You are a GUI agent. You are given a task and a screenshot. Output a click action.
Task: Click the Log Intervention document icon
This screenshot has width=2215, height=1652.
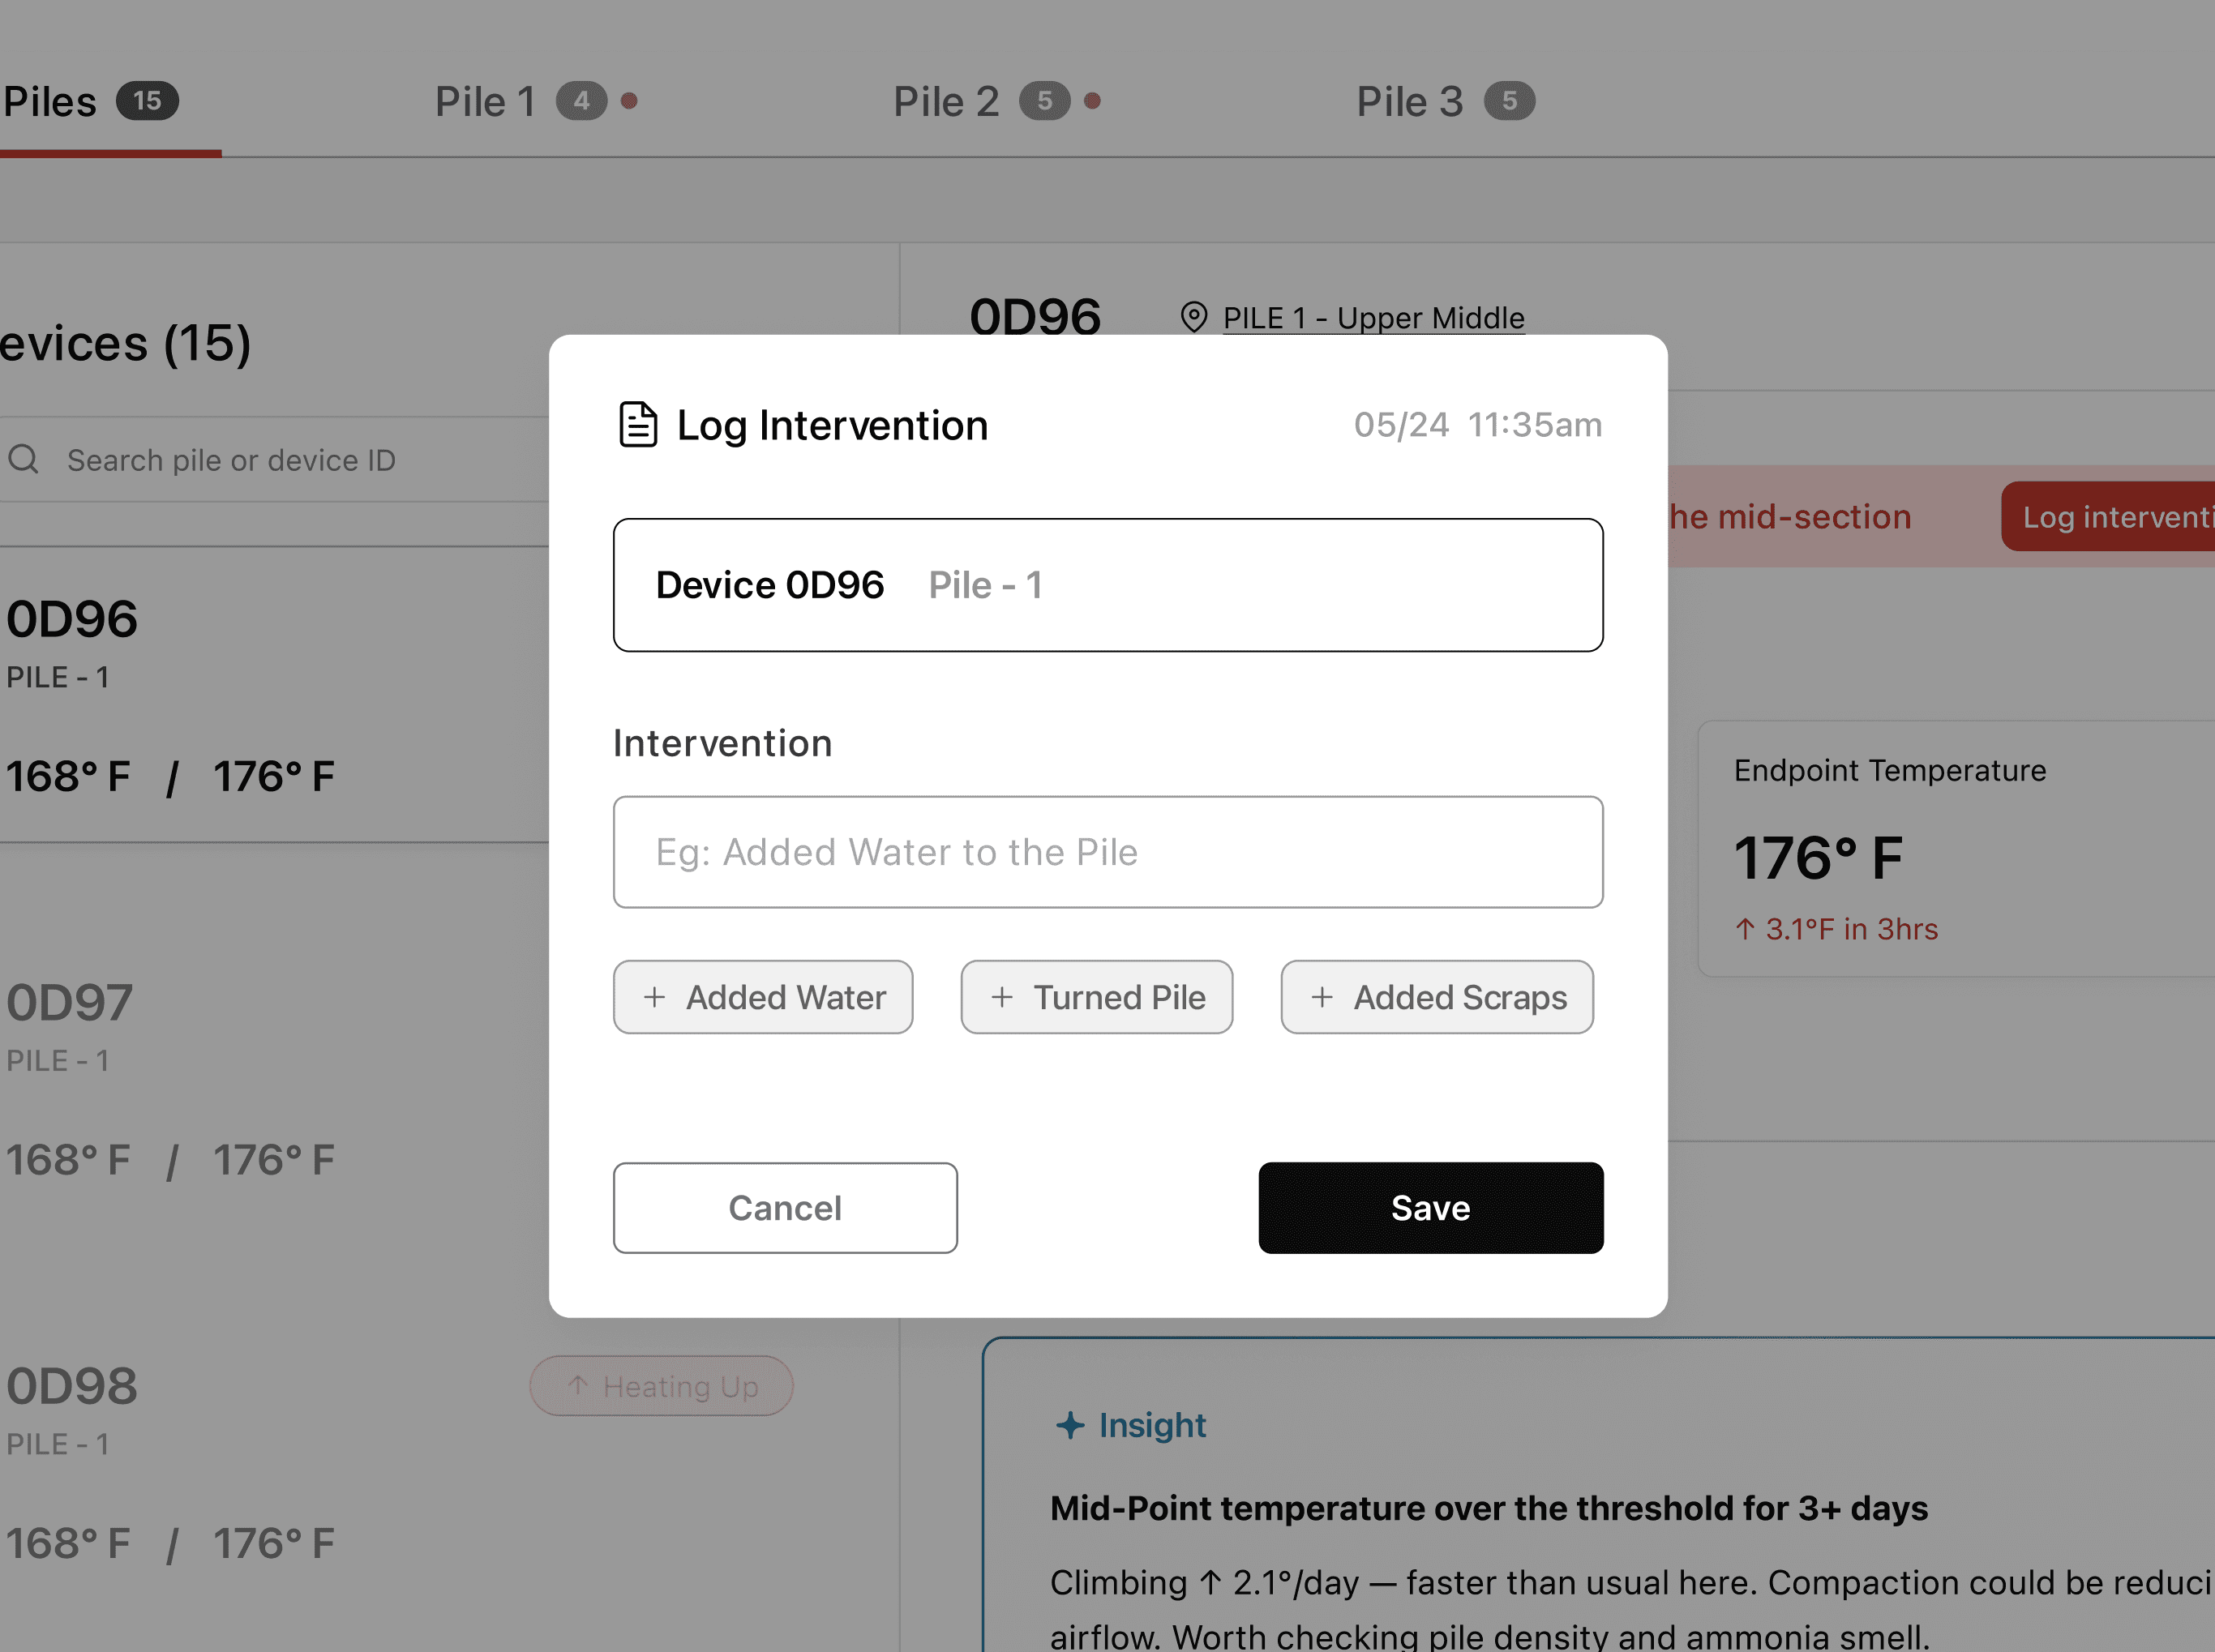(638, 425)
